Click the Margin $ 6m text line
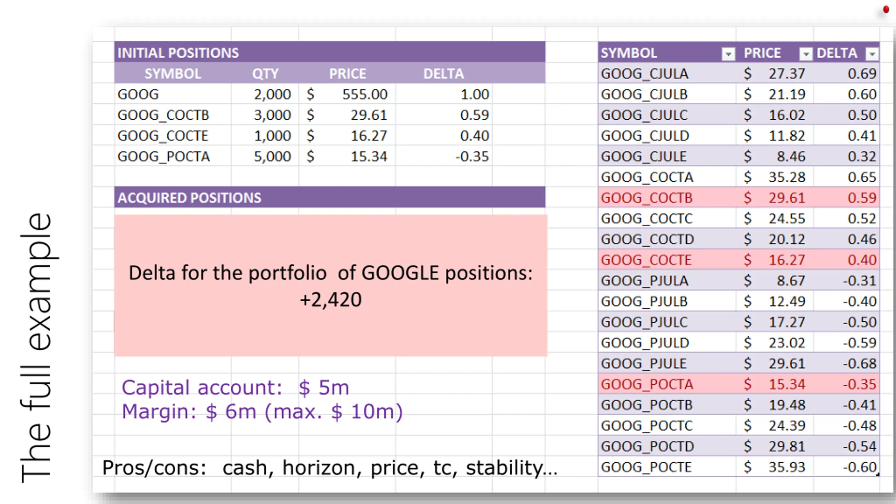896x504 pixels. click(x=262, y=412)
